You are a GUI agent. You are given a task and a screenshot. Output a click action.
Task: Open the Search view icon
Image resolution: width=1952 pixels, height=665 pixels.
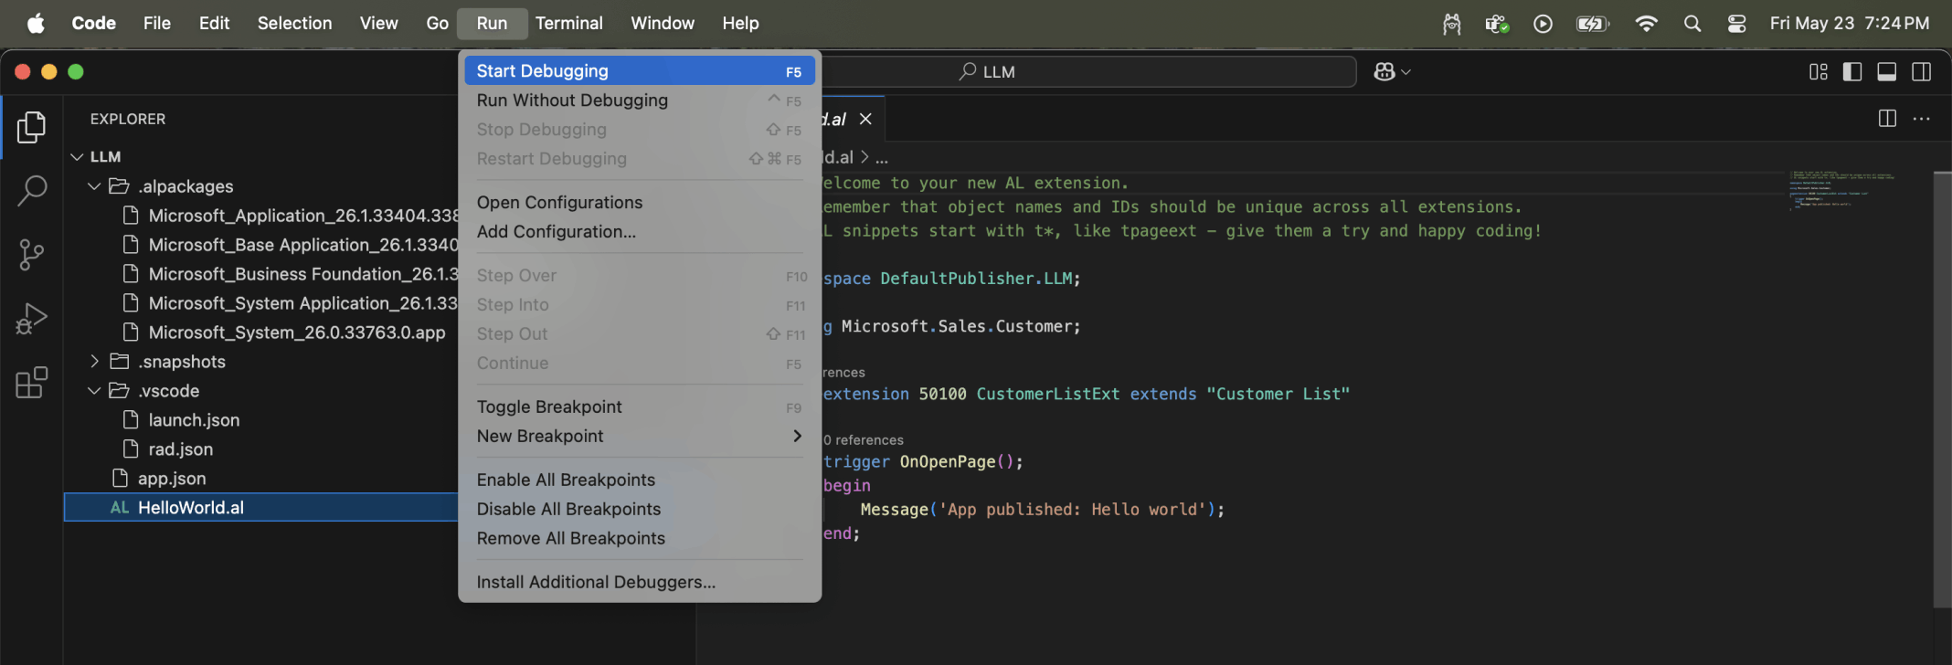[x=31, y=191]
